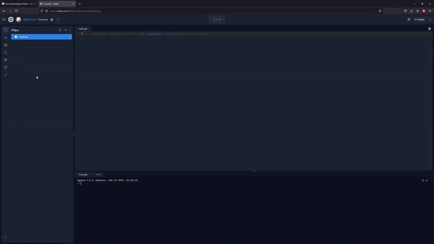Switch to the Console tab

83,175
